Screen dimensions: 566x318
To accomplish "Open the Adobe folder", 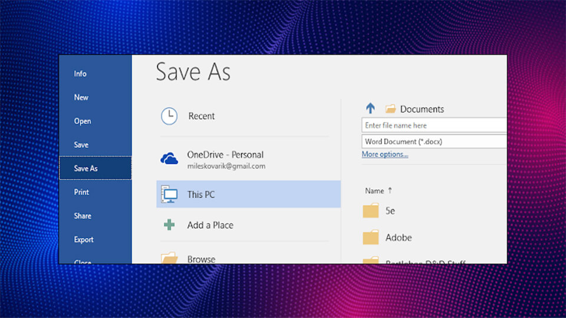I will pos(398,237).
